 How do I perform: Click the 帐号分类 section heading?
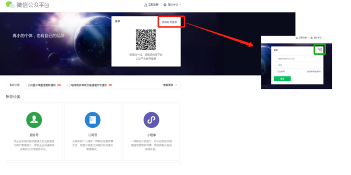[x=13, y=97]
